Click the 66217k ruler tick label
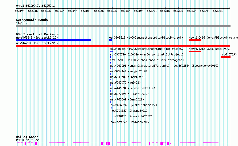Image resolution: width=238 pixels, height=146 pixels. tap(112, 11)
